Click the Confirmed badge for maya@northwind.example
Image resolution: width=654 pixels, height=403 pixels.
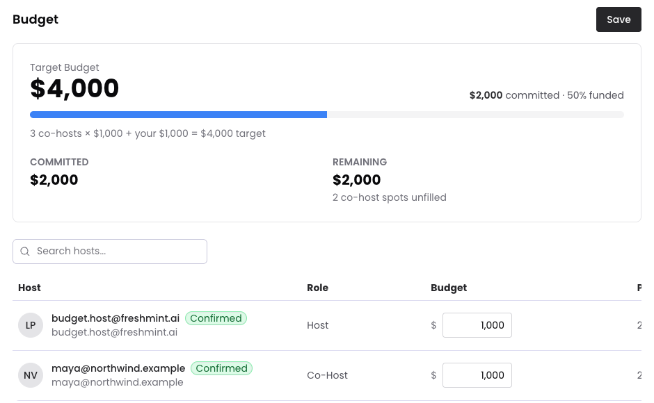point(221,368)
